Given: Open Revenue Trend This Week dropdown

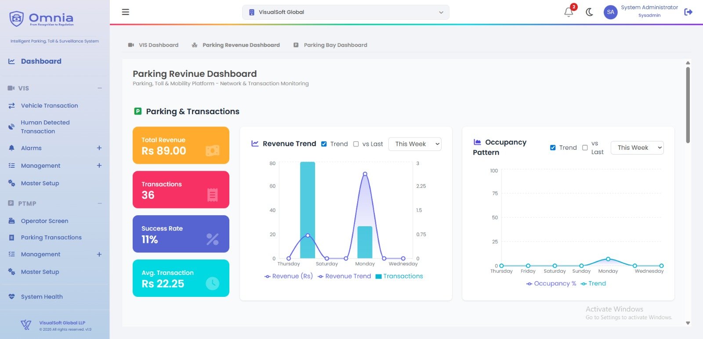Looking at the screenshot, I should point(415,144).
